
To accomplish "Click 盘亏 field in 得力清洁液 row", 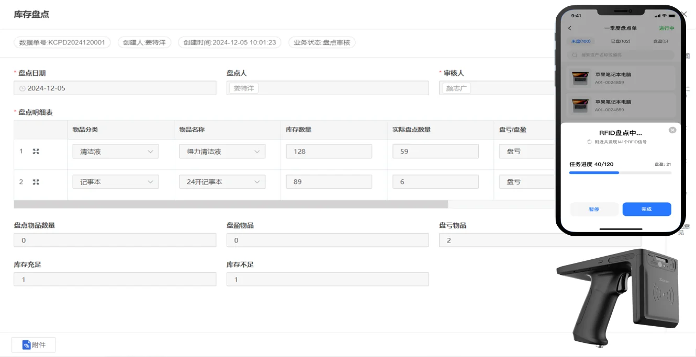I will click(527, 152).
